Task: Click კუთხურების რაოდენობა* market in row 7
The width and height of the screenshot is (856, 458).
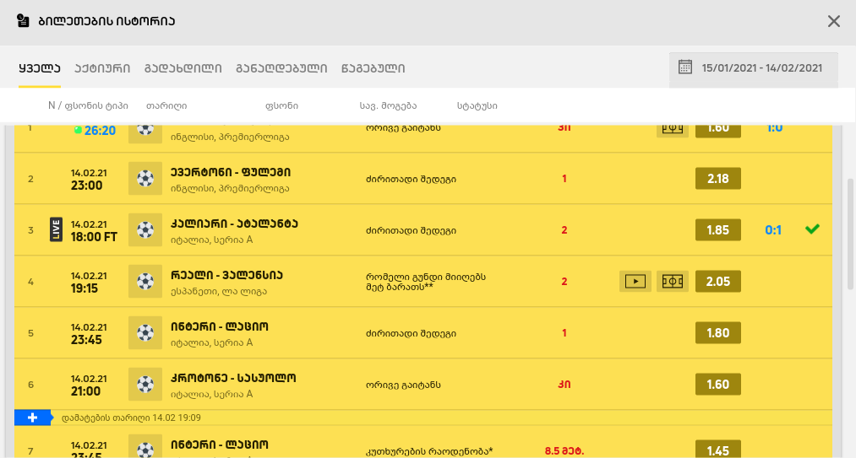Action: 429,451
